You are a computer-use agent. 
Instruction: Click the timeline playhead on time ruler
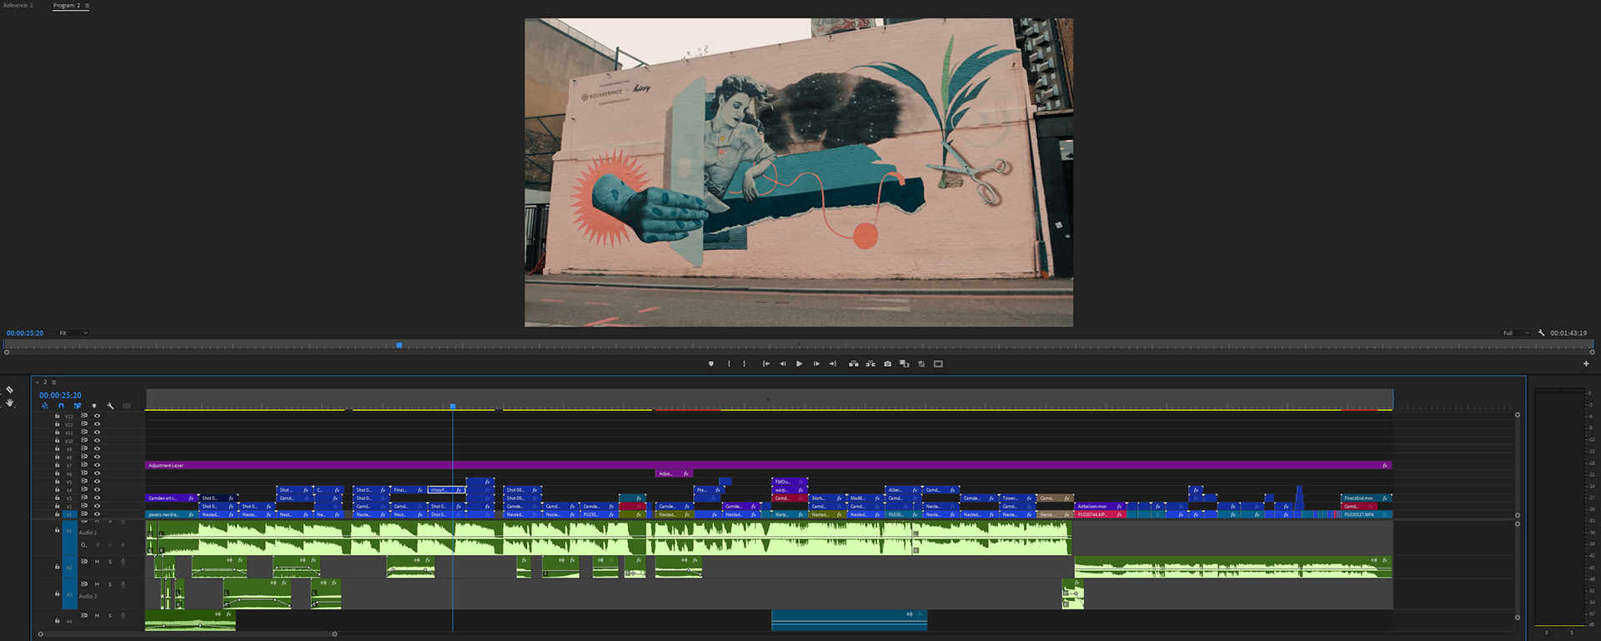[453, 406]
